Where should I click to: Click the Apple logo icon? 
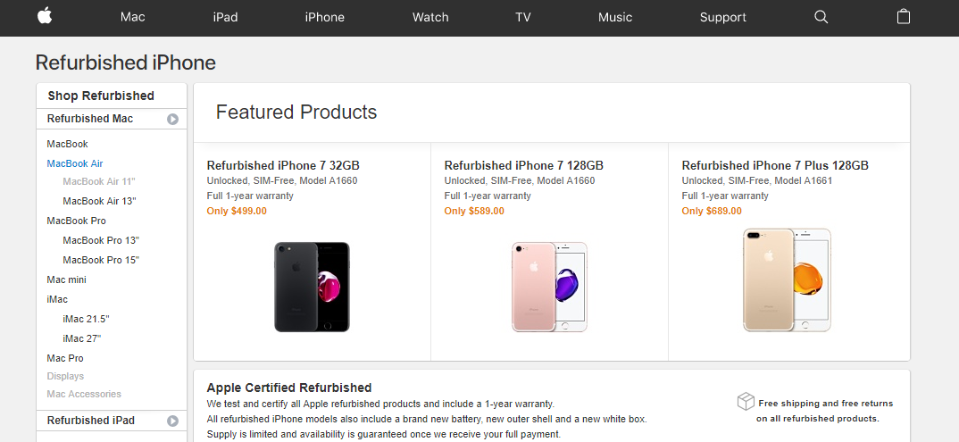(45, 16)
